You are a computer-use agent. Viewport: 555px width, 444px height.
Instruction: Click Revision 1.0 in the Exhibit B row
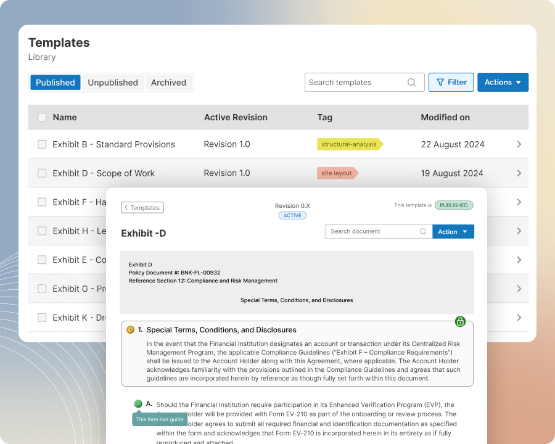point(227,144)
